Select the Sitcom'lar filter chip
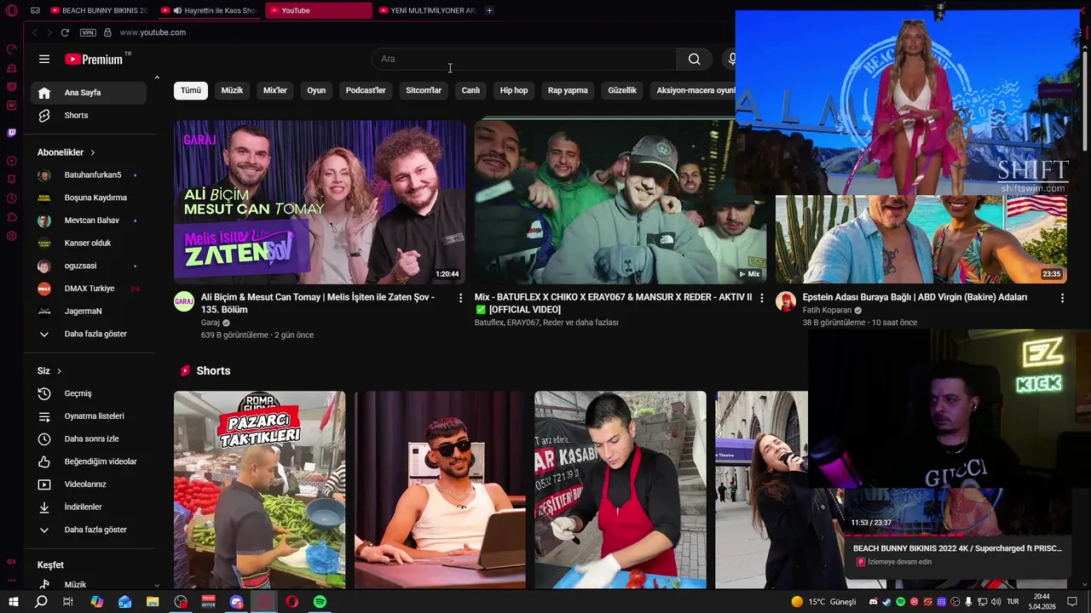 (424, 90)
